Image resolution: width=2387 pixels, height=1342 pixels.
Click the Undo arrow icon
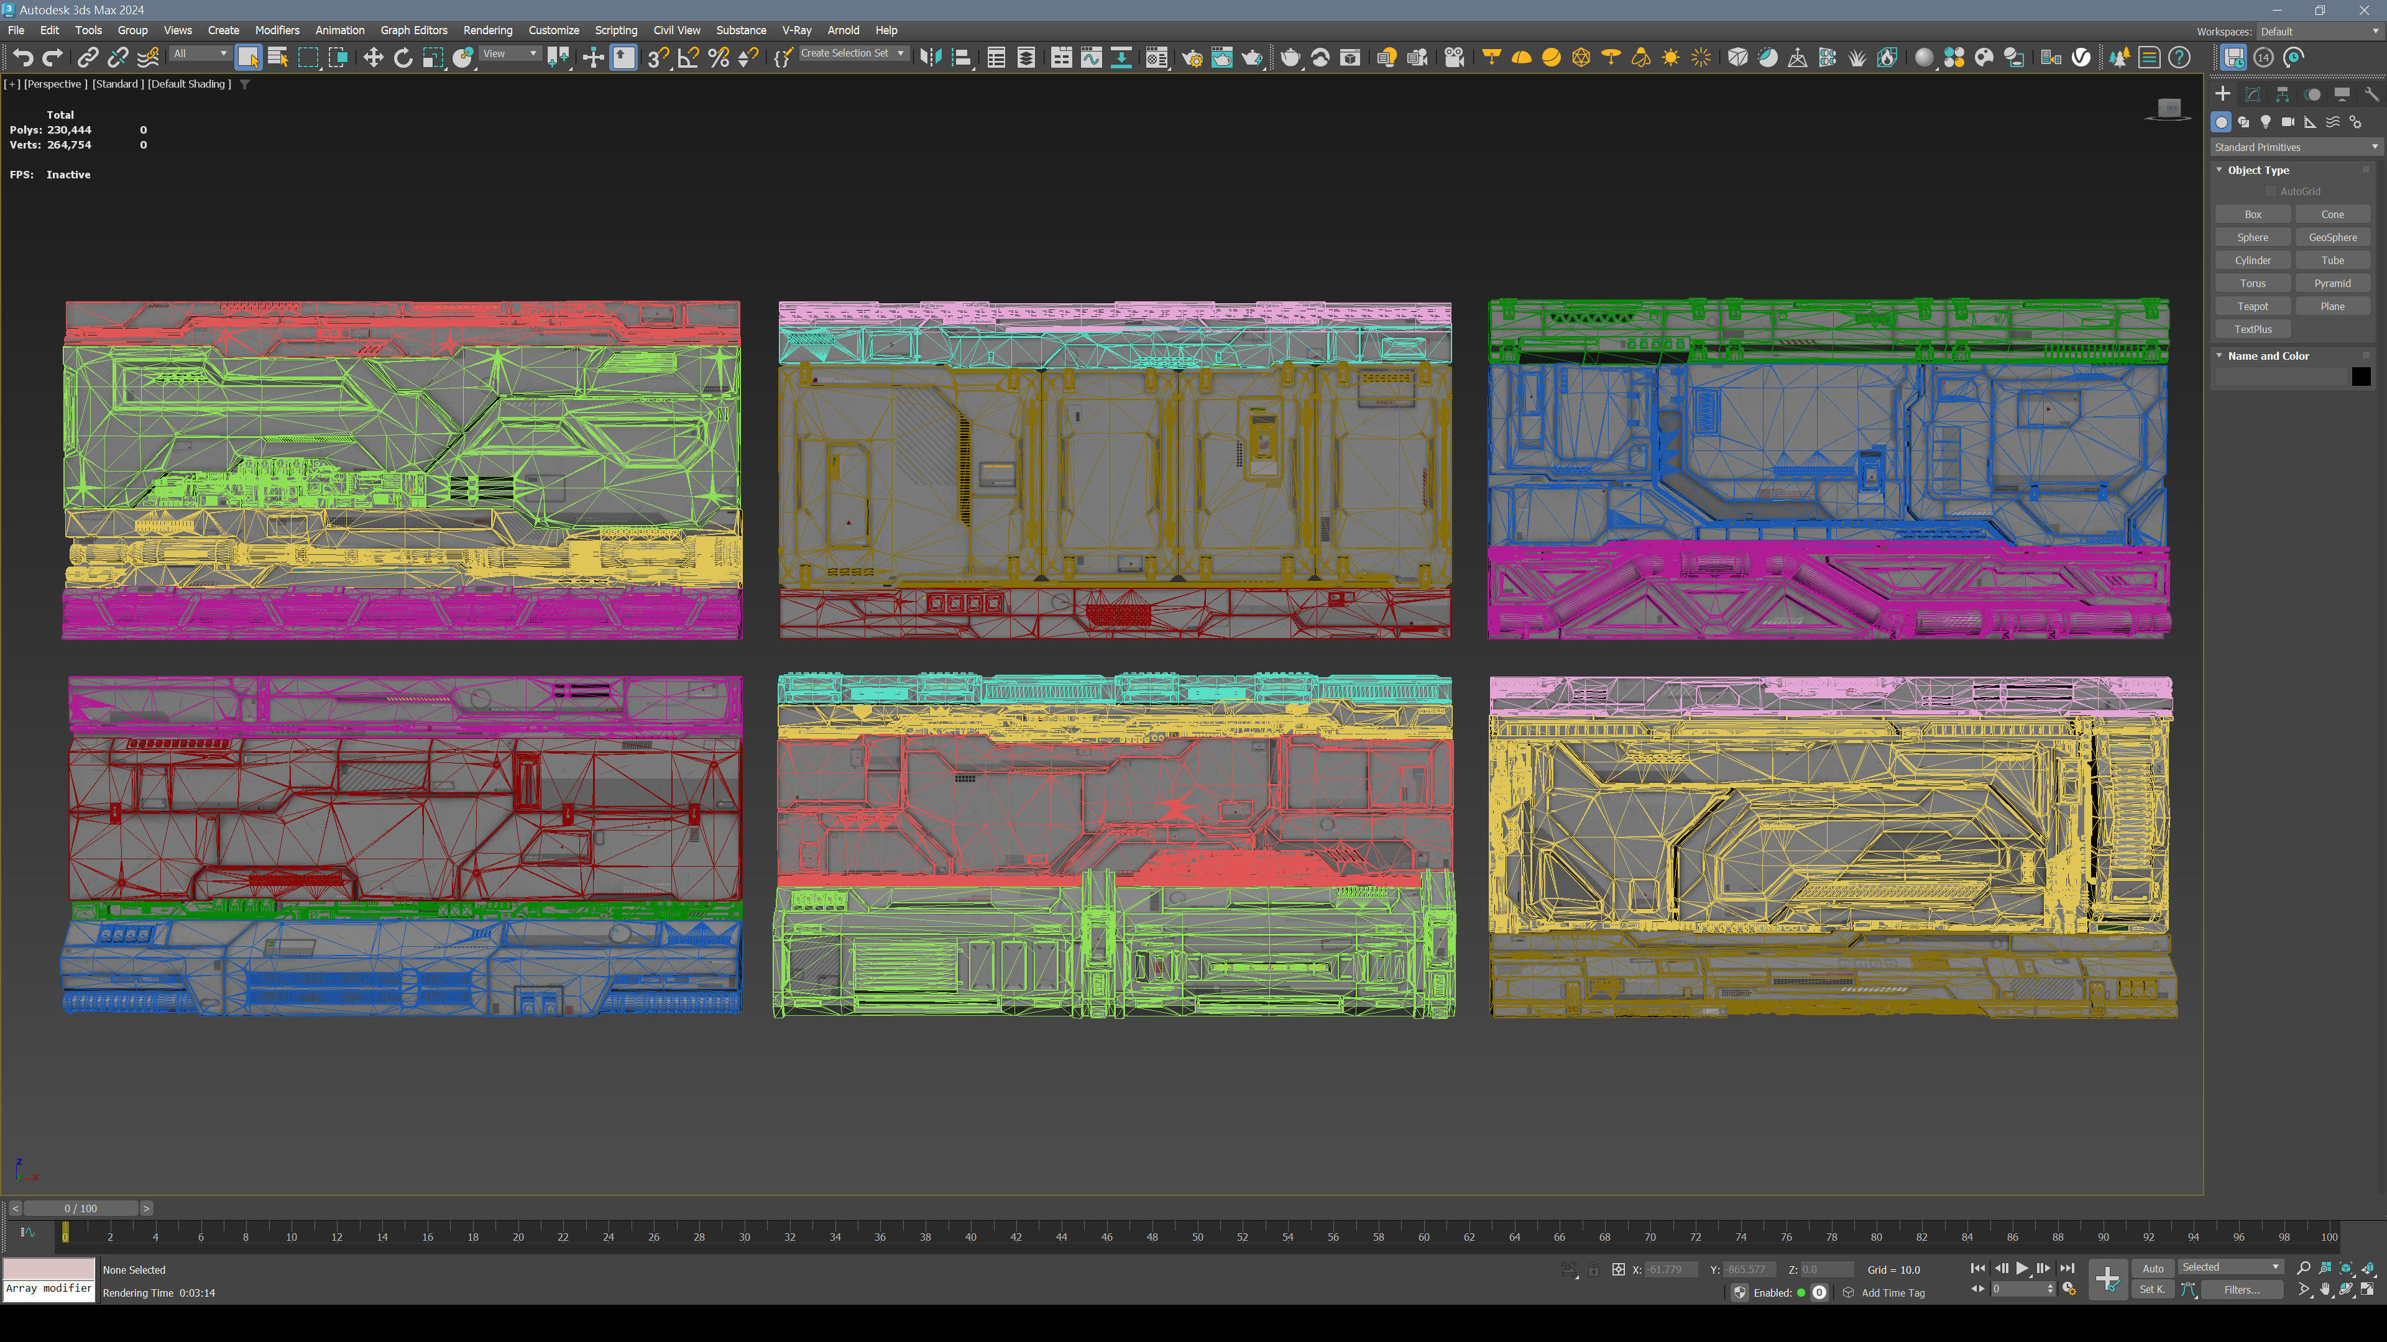pyautogui.click(x=23, y=57)
